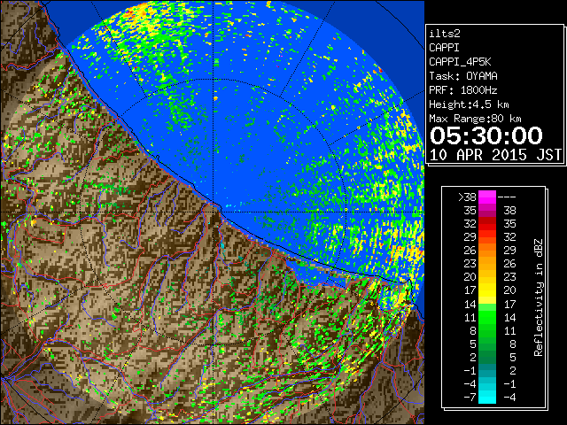The width and height of the screenshot is (567, 425).
Task: Click the 'PRF: 1800Hz' line
Action: [463, 90]
